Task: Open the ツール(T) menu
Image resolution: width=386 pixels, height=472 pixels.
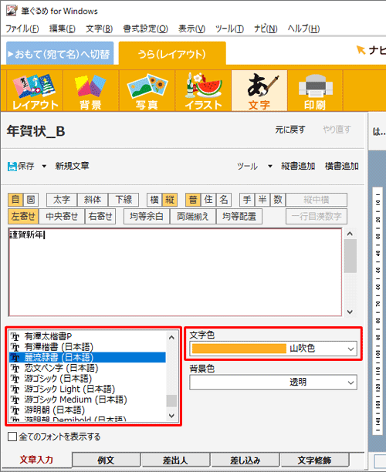Action: coord(229,29)
